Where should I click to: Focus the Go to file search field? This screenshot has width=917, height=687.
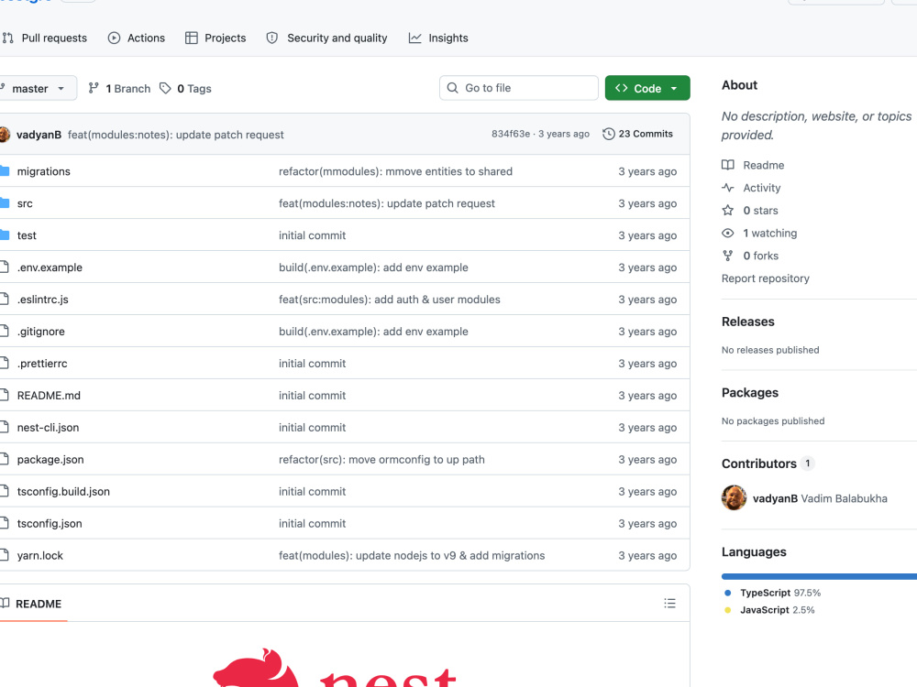coord(519,88)
